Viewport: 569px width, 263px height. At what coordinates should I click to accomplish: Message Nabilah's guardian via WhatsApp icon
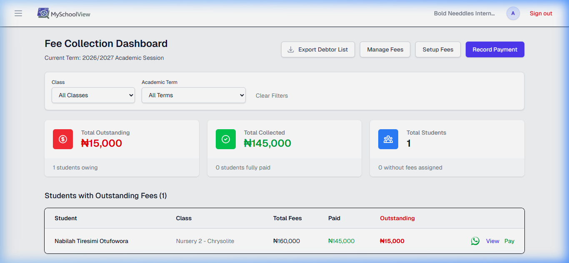tap(475, 241)
